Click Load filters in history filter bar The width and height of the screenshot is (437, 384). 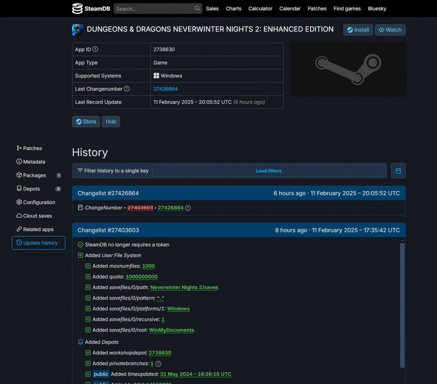point(269,171)
